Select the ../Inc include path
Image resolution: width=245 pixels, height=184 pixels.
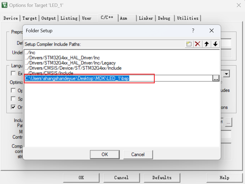coord(30,53)
